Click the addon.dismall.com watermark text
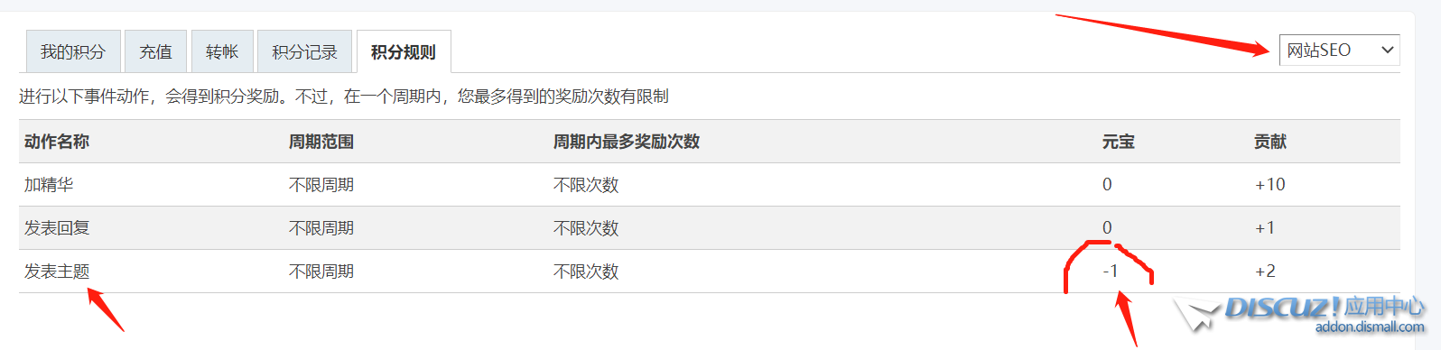This screenshot has height=350, width=1441. point(1370,327)
